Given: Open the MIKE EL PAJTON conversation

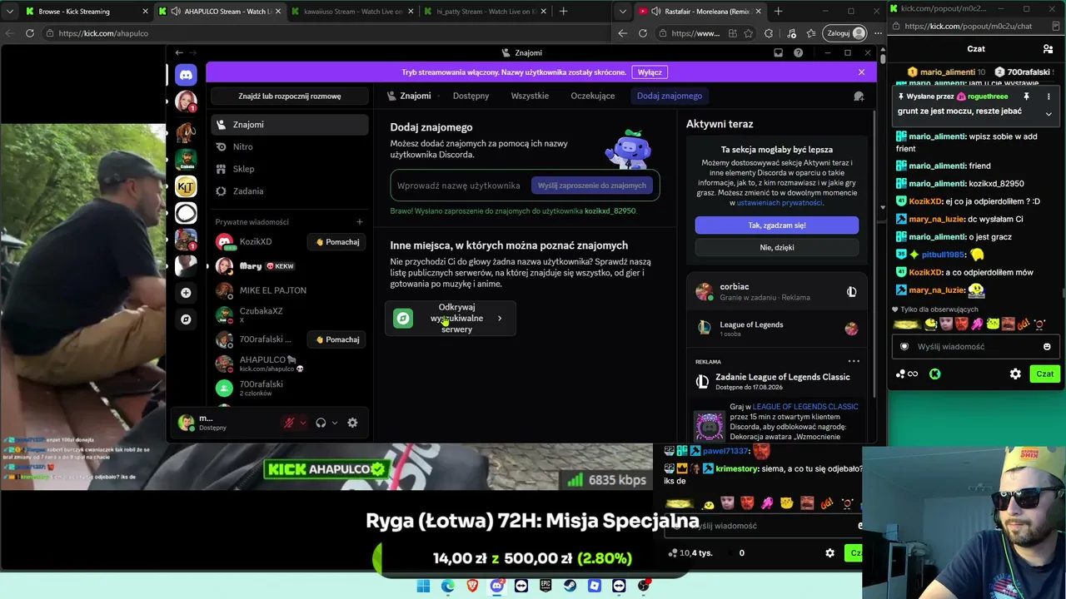Looking at the screenshot, I should pos(290,290).
